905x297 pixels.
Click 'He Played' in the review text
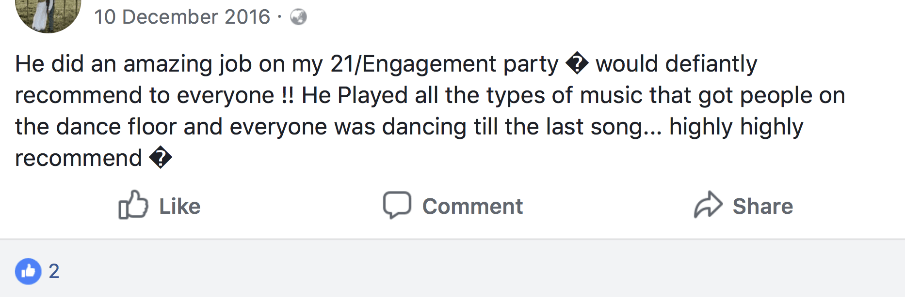pos(354,95)
